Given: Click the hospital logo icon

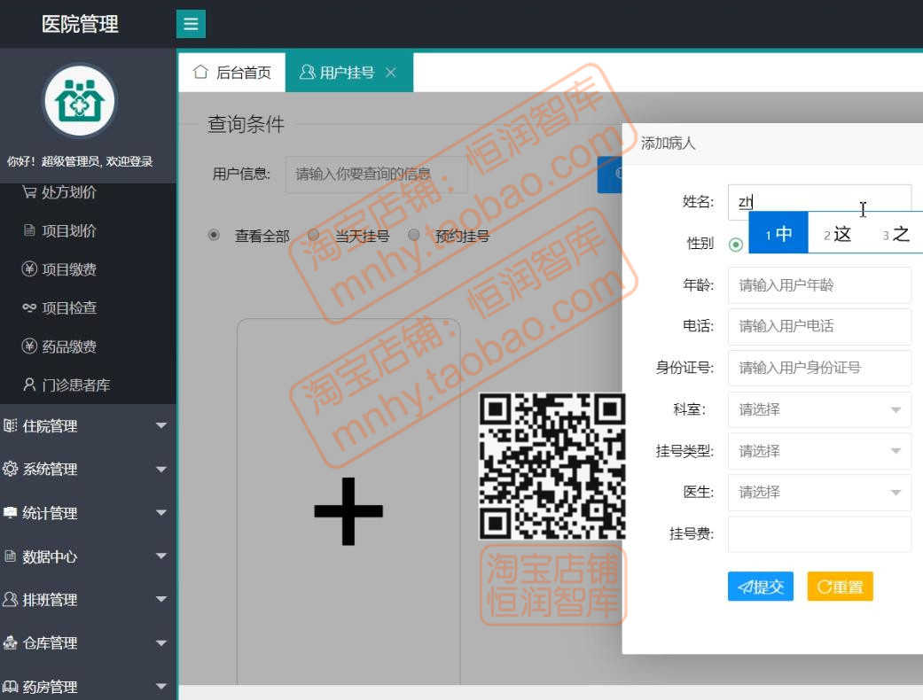Looking at the screenshot, I should (79, 102).
